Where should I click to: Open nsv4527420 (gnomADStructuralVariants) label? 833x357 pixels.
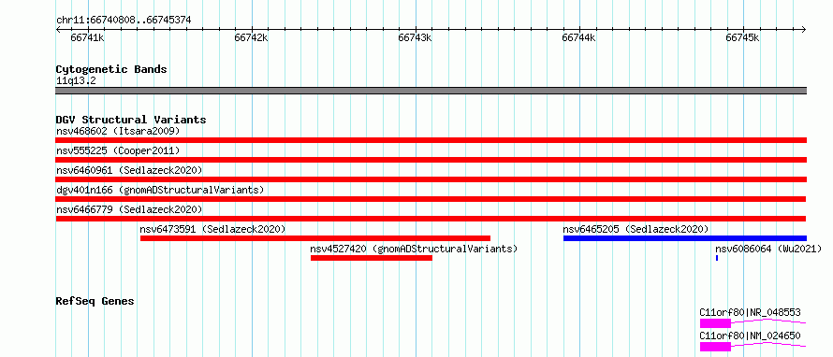(x=414, y=249)
